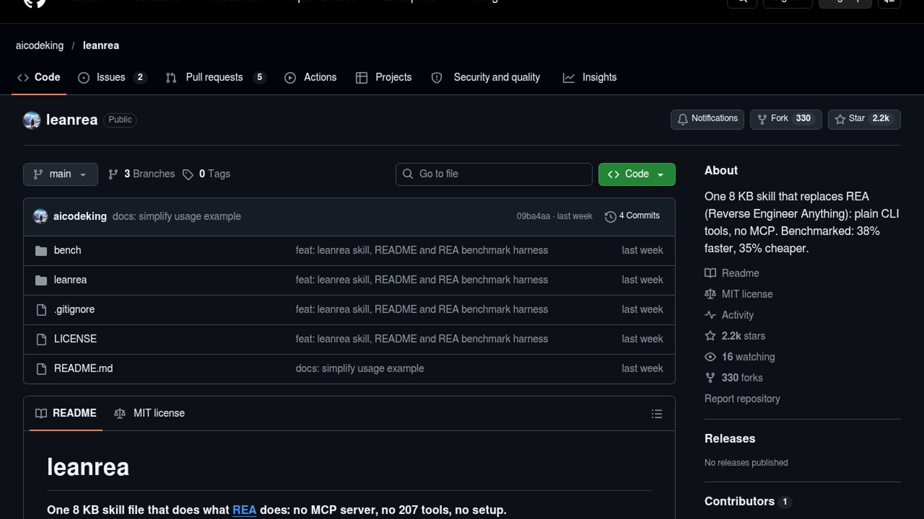Click the Notifications button
924x519 pixels.
pos(707,119)
